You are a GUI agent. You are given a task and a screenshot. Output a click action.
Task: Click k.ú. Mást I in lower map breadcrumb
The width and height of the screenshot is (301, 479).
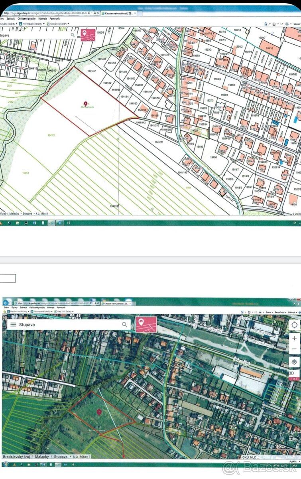click(81, 457)
